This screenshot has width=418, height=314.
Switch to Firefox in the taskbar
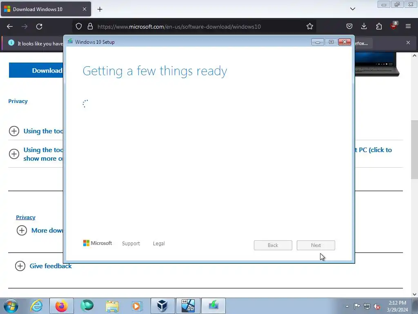click(x=62, y=306)
